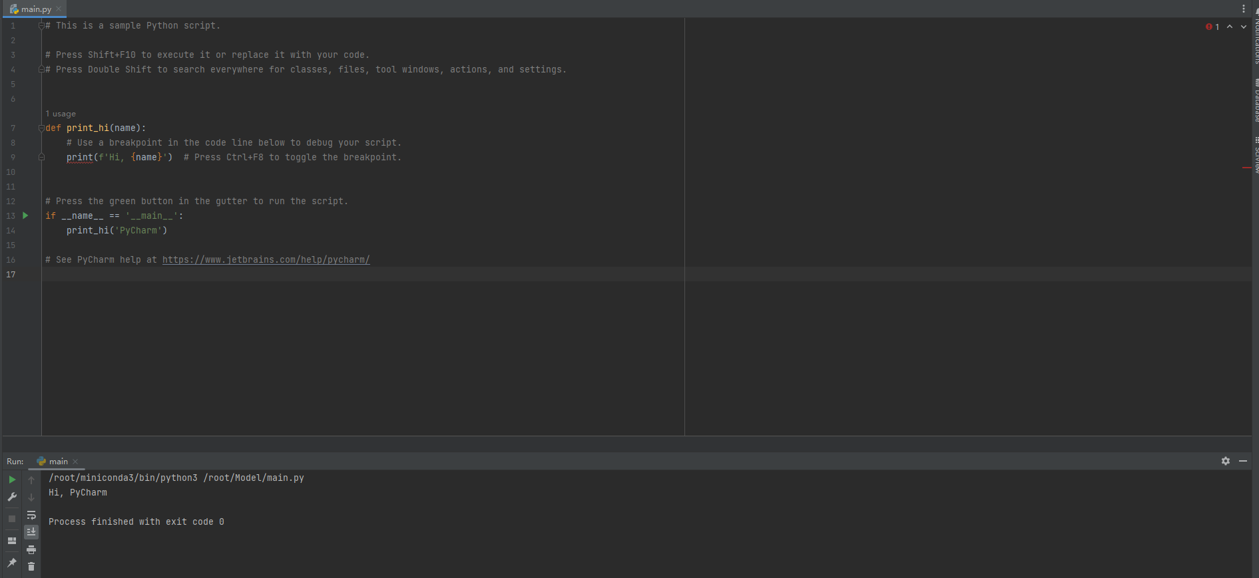Collapse the print_hi function fold marker
The image size is (1259, 578).
(x=41, y=128)
